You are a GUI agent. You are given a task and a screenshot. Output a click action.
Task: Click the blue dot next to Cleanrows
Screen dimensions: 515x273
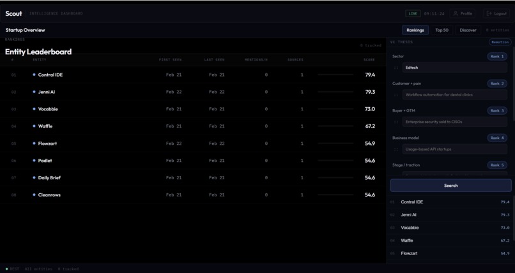coord(34,195)
